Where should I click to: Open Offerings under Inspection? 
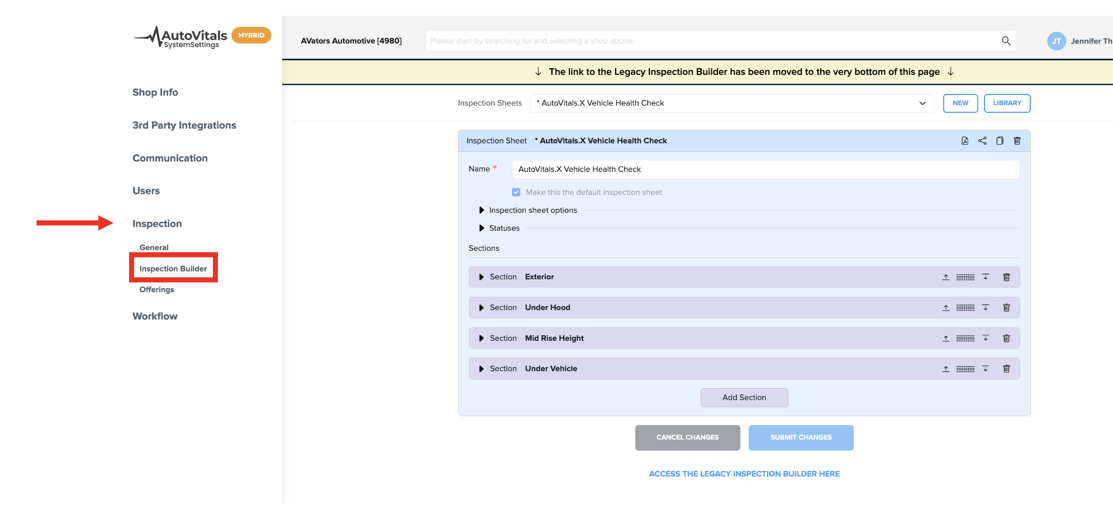(156, 289)
